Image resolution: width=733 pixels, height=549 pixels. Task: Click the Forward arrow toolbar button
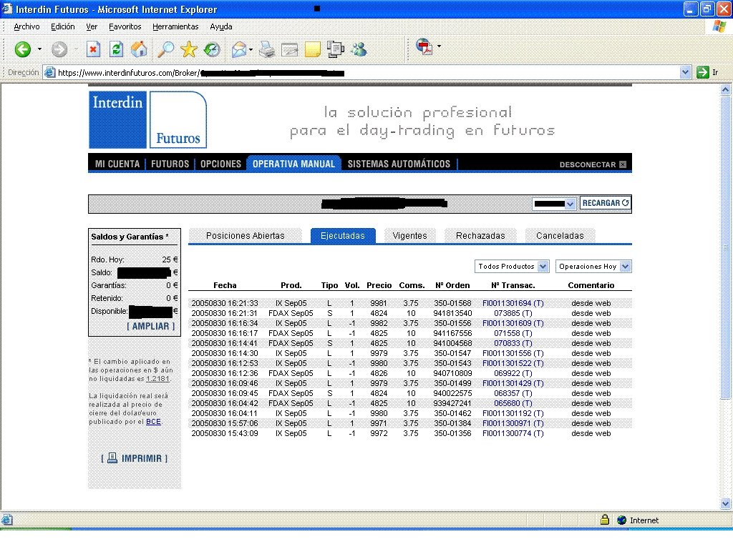pyautogui.click(x=59, y=49)
